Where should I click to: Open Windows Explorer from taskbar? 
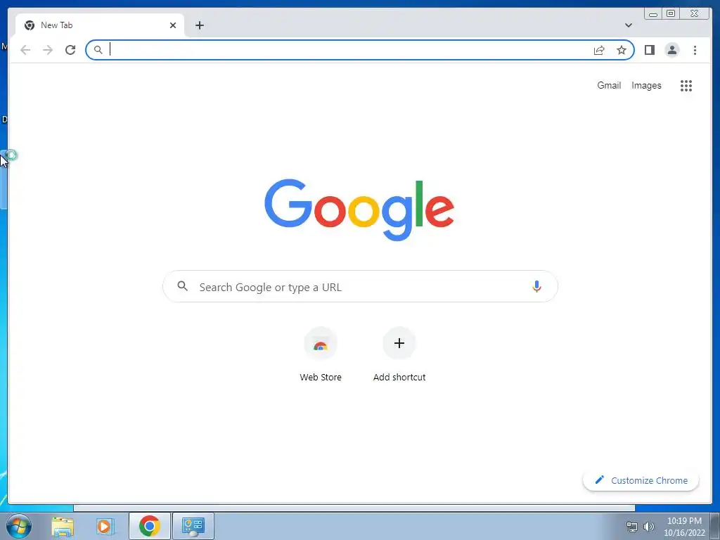[x=63, y=526]
